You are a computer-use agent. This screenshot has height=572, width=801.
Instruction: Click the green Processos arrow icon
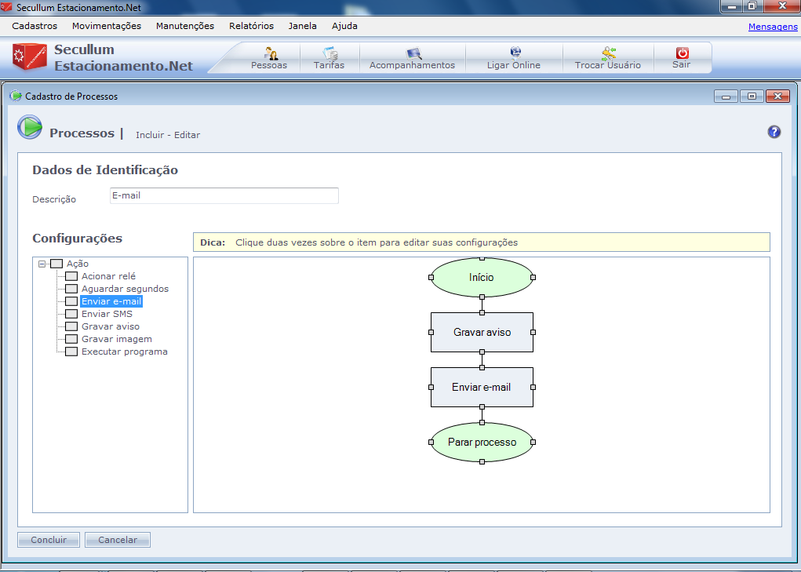[30, 127]
